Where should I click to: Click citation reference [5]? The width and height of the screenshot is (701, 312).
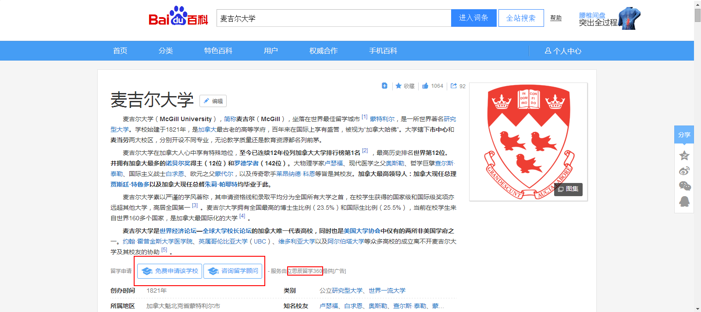(x=164, y=250)
